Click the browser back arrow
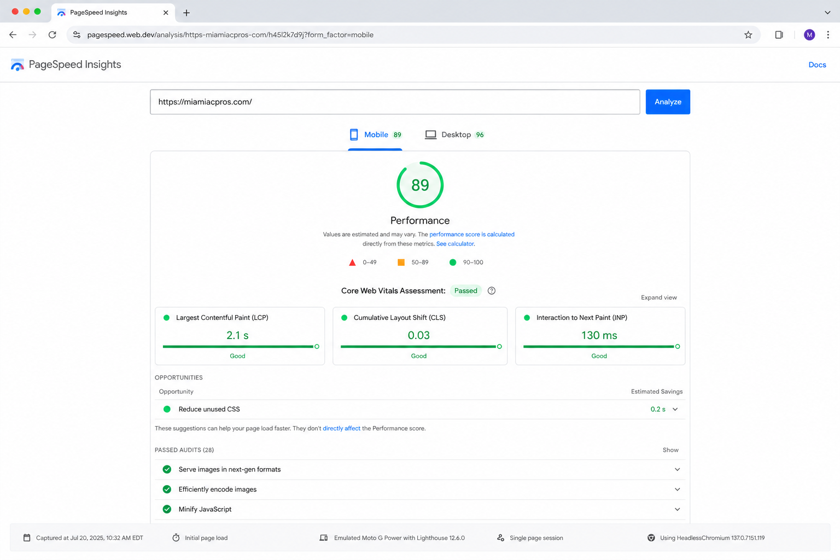Screen dimensions: 840x560 (13, 34)
